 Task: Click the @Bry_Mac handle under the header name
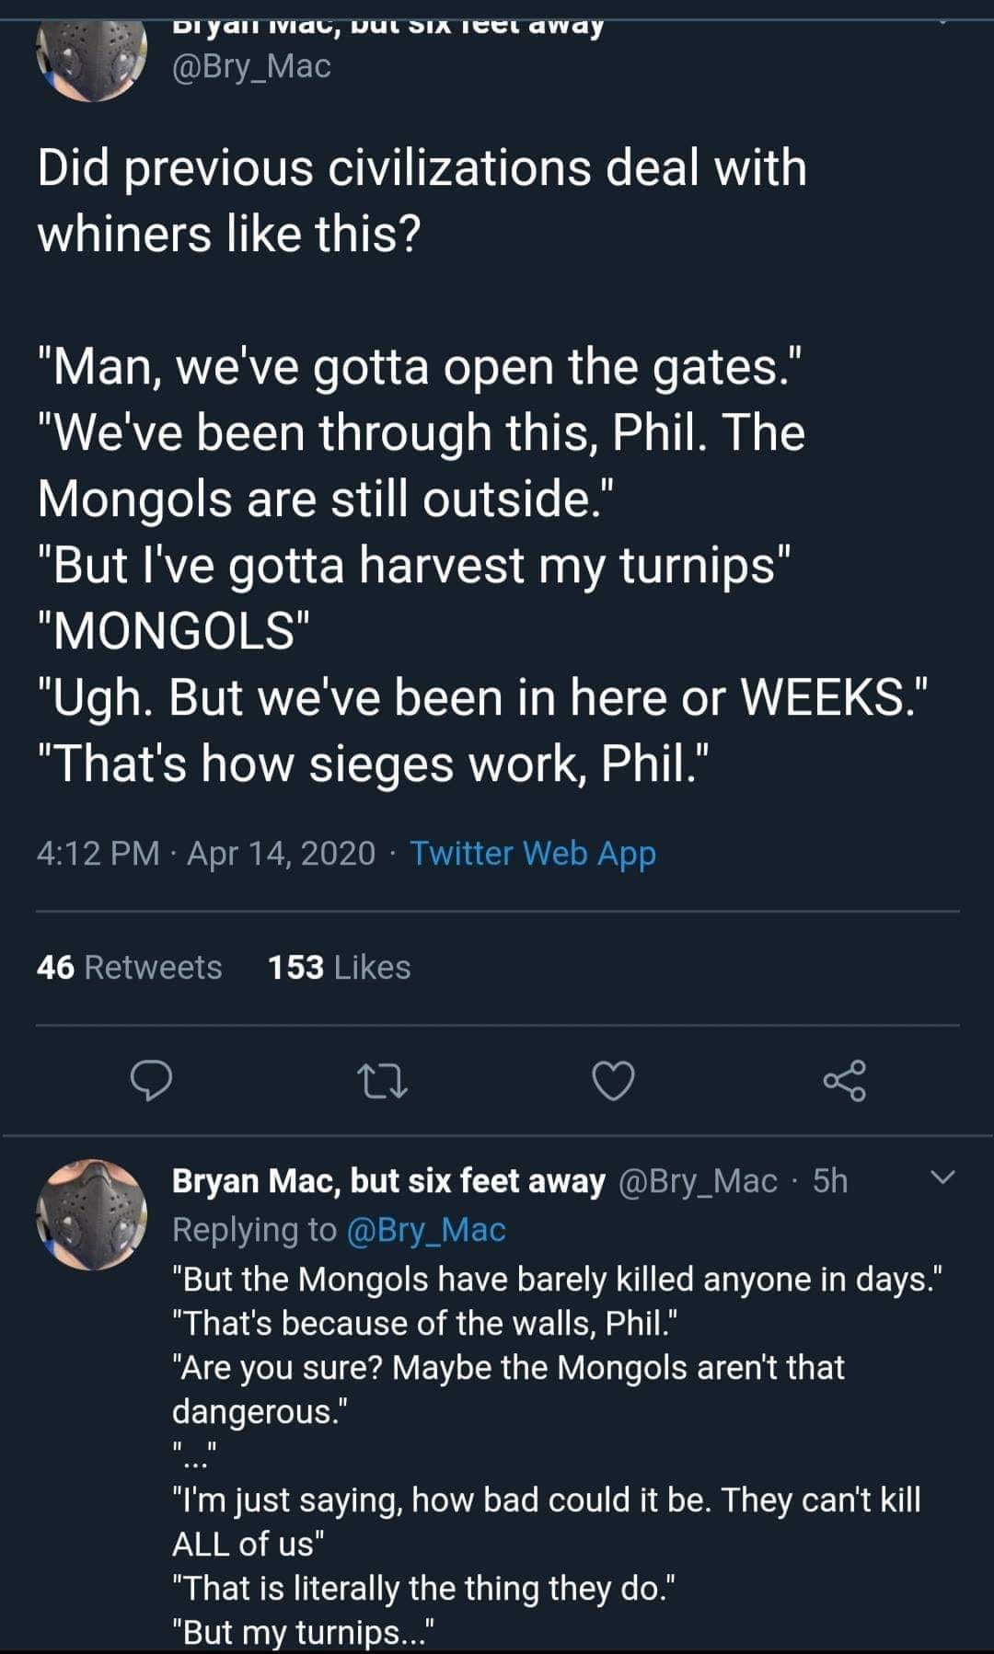pos(251,66)
